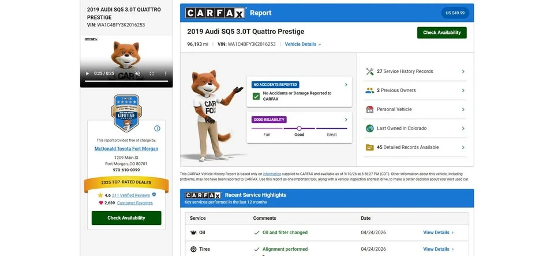Click the Lifetime dealer badge shield
The height and width of the screenshot is (256, 554).
[126, 113]
